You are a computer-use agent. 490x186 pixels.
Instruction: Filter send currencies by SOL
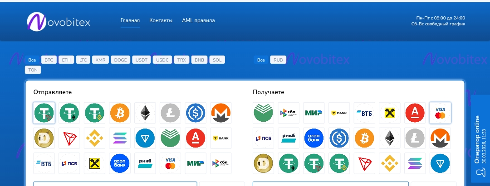point(217,60)
